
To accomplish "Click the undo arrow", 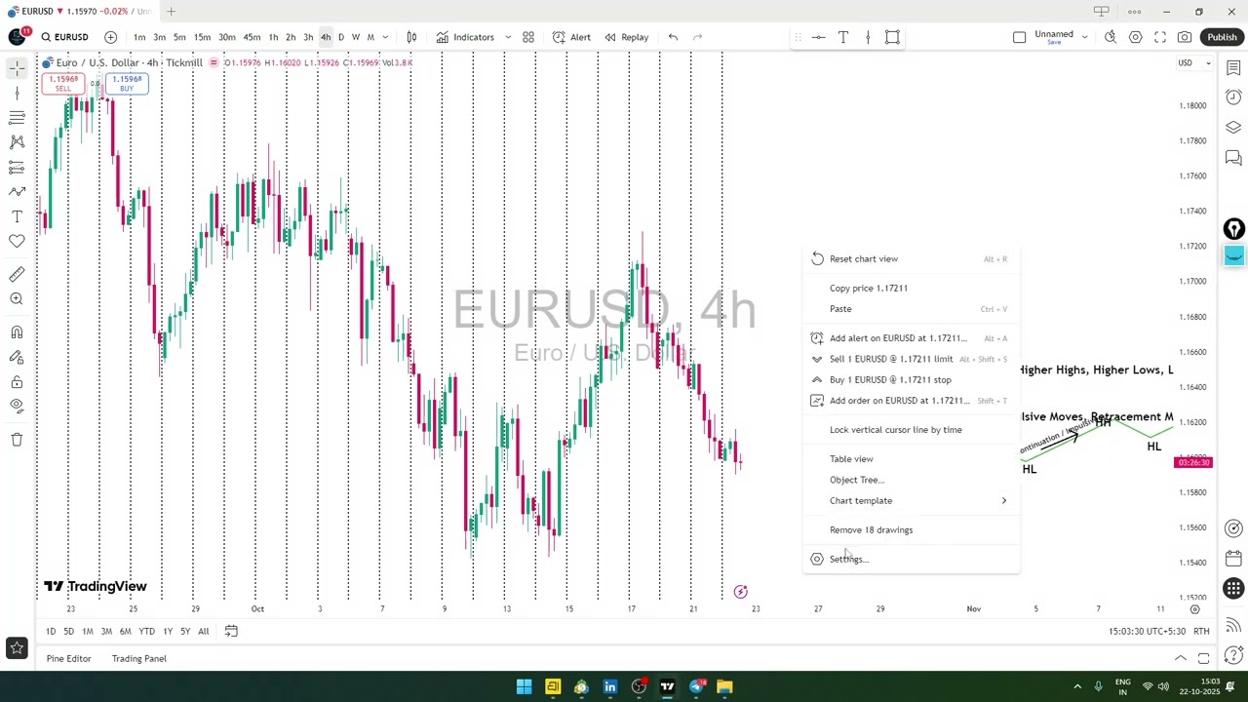I will pos(673,37).
